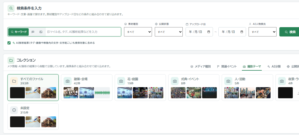This screenshot has width=299, height=135.
Task: Click 393件 count text
Action: pos(24,83)
